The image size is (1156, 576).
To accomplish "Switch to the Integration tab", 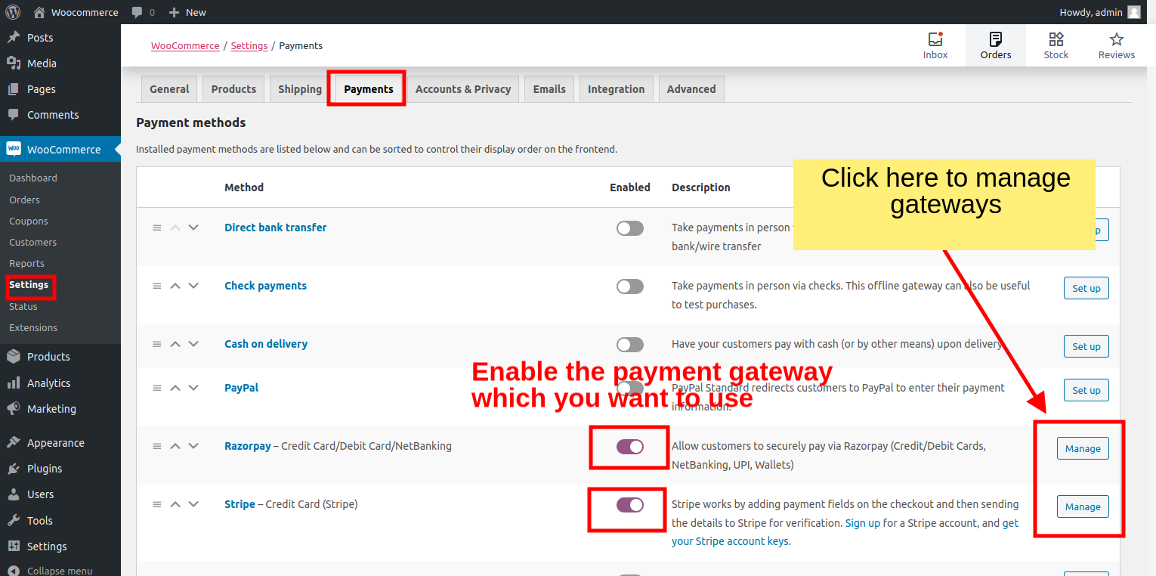I will [616, 89].
